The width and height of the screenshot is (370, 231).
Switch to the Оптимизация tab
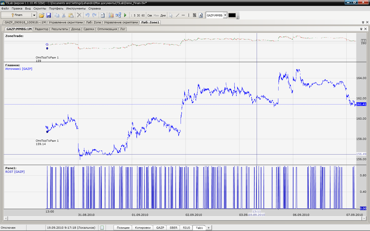coord(107,29)
